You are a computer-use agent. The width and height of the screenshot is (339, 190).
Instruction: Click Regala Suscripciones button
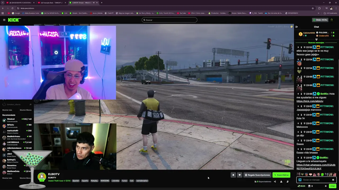257,175
